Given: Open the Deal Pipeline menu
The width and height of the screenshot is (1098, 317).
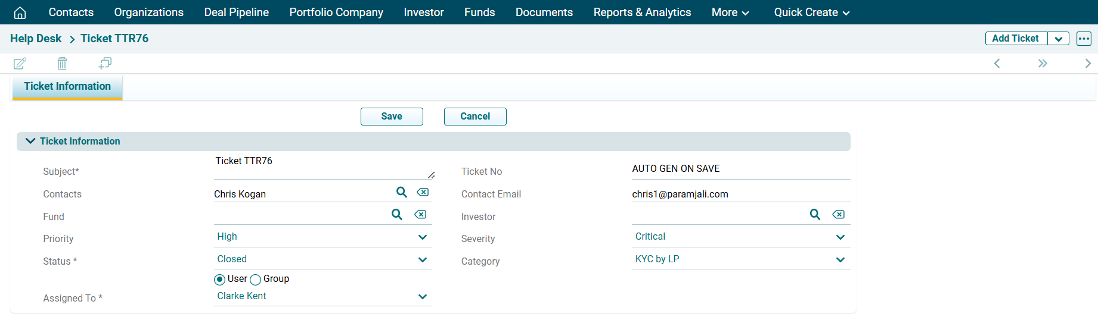Looking at the screenshot, I should [236, 12].
